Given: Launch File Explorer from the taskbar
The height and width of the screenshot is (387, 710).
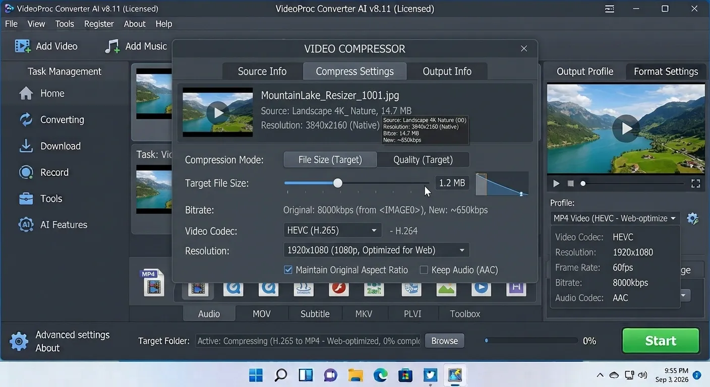Looking at the screenshot, I should pyautogui.click(x=356, y=375).
